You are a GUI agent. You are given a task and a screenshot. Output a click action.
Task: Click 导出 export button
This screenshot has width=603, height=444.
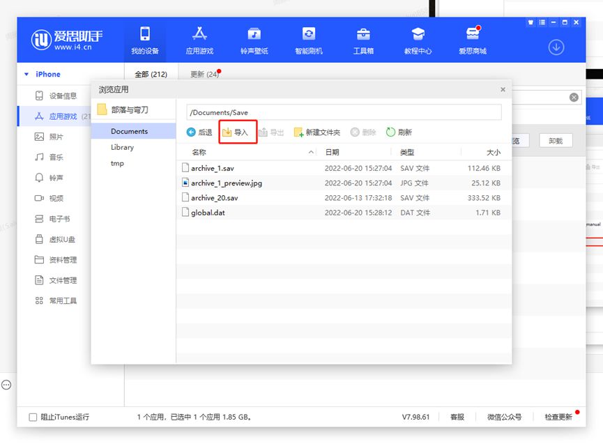[271, 132]
